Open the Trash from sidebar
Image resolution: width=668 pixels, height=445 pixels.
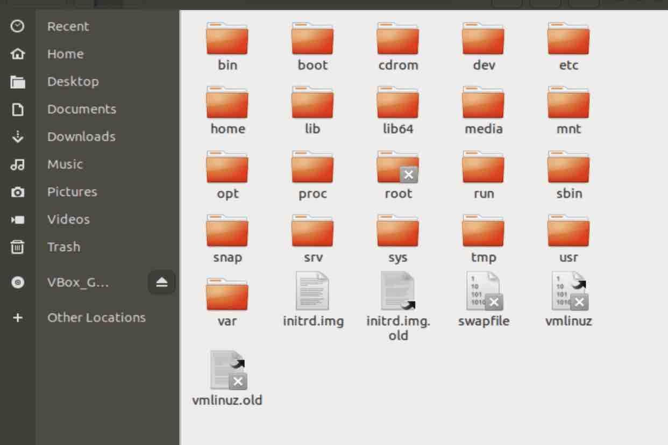click(63, 247)
